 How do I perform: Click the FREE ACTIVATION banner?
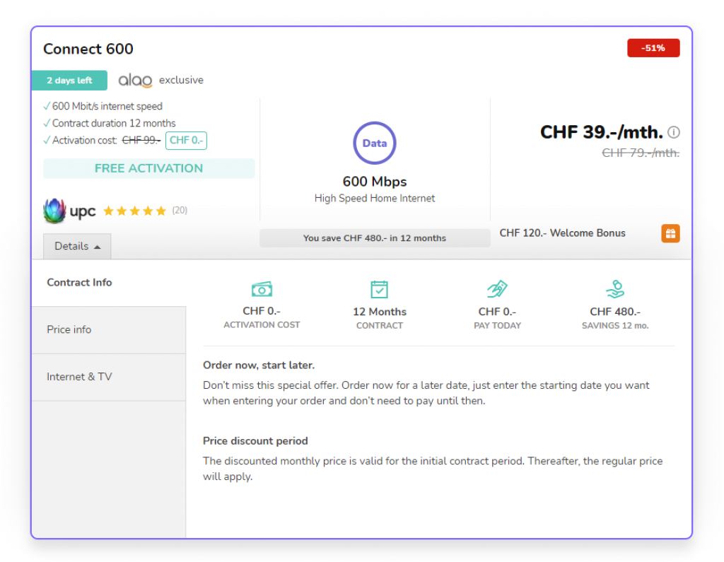point(148,168)
